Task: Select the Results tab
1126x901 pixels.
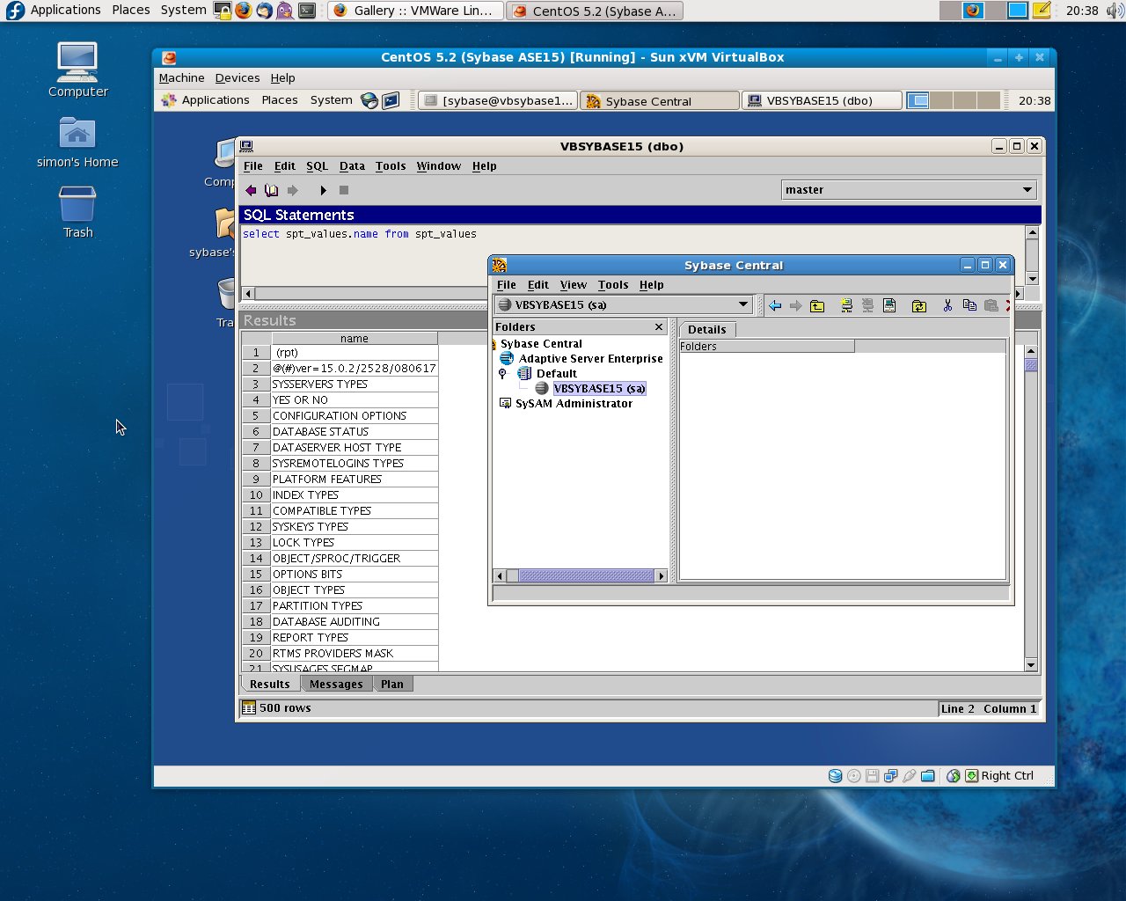Action: 269,685
